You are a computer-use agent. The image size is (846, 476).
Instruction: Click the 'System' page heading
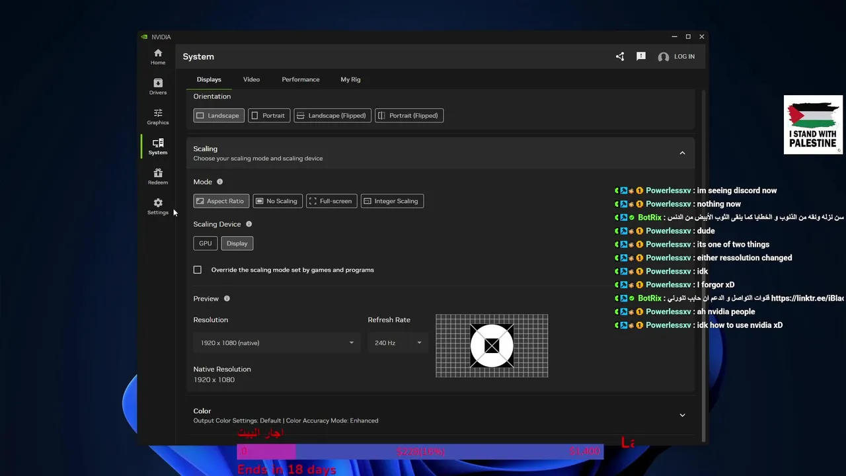pyautogui.click(x=198, y=57)
